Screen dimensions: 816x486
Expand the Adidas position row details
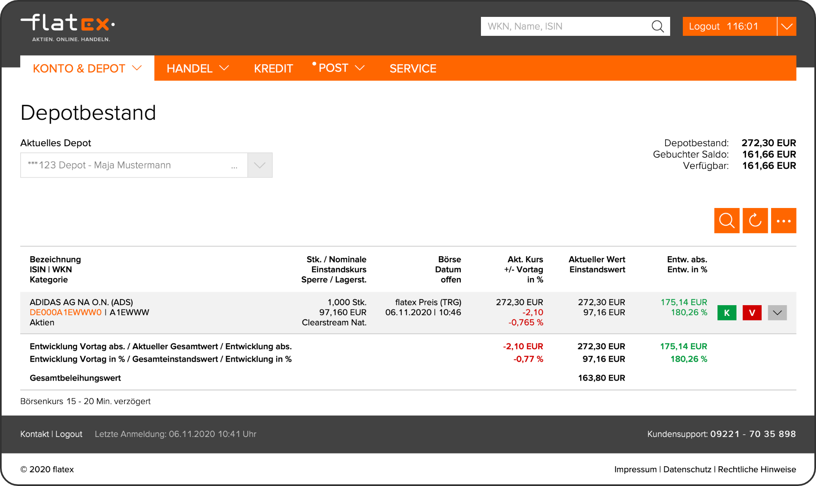tap(777, 313)
